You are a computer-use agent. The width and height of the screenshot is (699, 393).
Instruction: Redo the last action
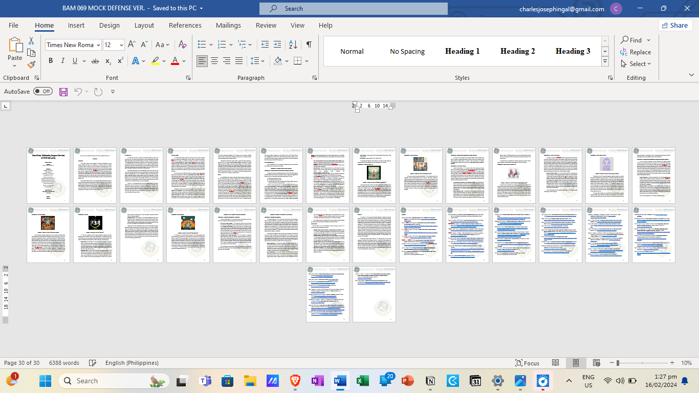click(98, 92)
